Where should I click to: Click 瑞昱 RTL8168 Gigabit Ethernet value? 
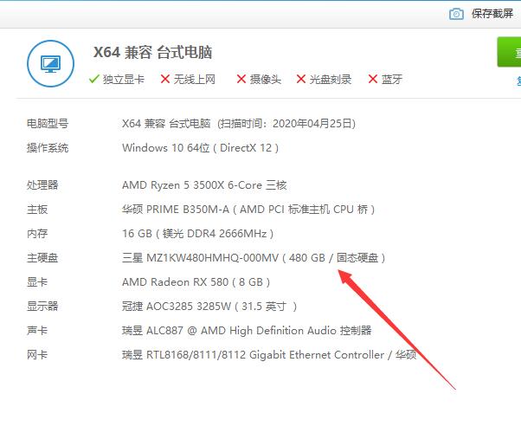(269, 355)
